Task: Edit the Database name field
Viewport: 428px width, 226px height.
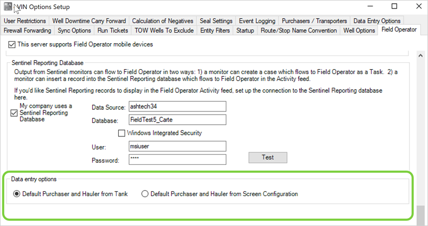Action: click(177, 119)
